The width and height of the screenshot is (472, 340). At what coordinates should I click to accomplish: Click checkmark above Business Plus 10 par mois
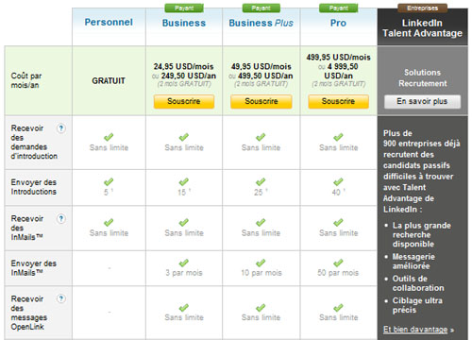261,263
